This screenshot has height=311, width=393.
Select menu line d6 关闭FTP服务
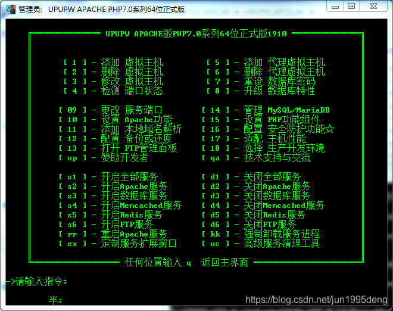[249, 224]
